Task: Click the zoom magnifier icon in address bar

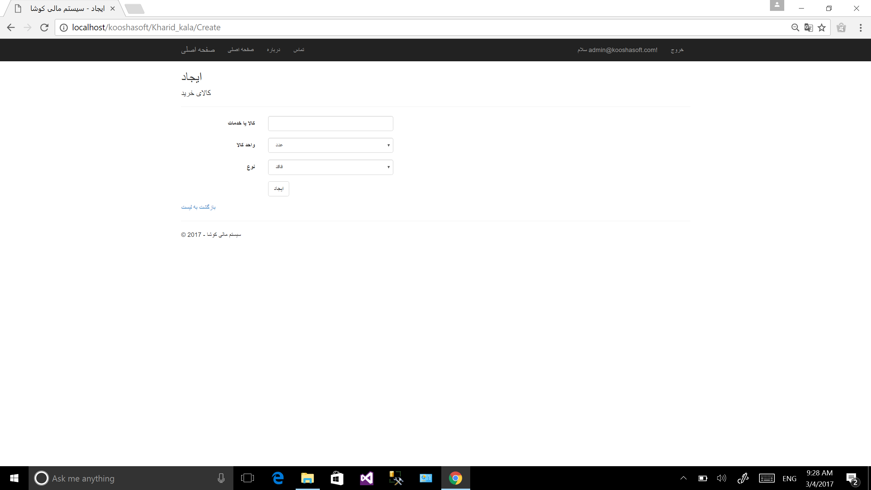Action: point(795,28)
